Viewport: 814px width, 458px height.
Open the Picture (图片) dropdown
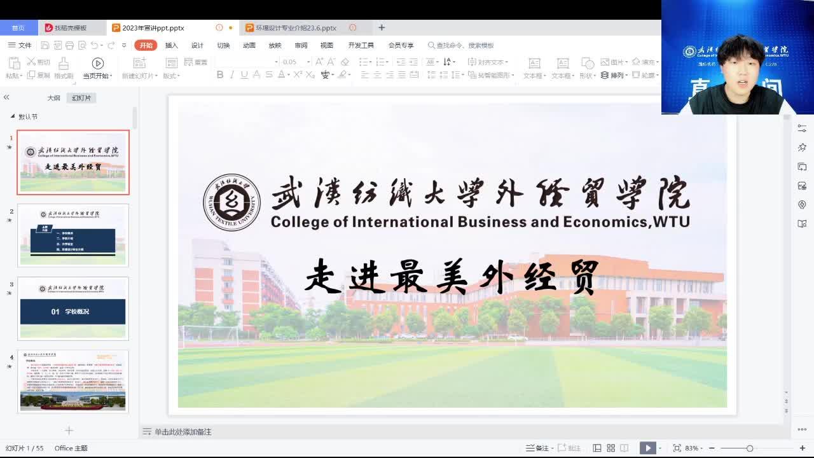614,62
